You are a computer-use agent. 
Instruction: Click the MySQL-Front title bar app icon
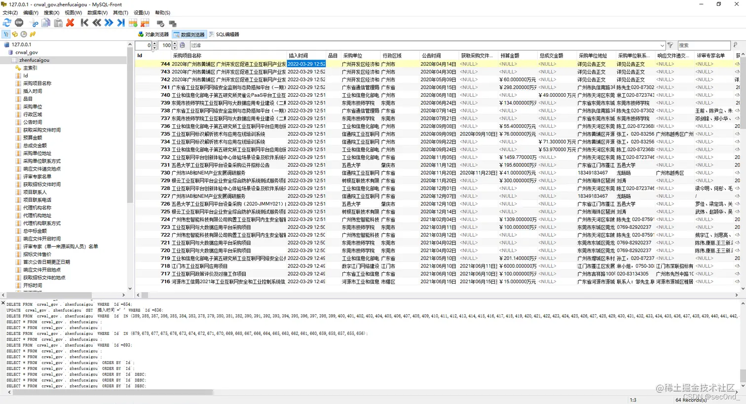click(4, 4)
